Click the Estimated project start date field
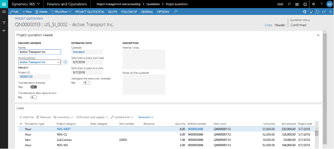The image size is (334, 149). click(87, 62)
